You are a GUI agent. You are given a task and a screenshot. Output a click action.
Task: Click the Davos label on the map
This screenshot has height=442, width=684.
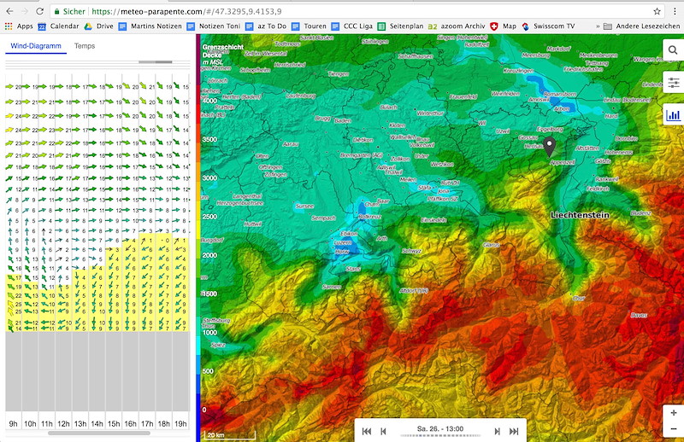[x=639, y=315]
